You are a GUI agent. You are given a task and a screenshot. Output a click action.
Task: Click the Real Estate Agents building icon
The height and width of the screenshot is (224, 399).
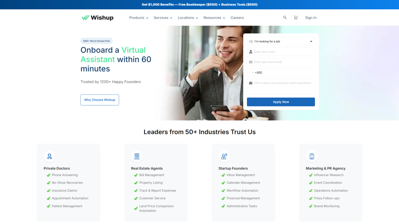click(137, 156)
